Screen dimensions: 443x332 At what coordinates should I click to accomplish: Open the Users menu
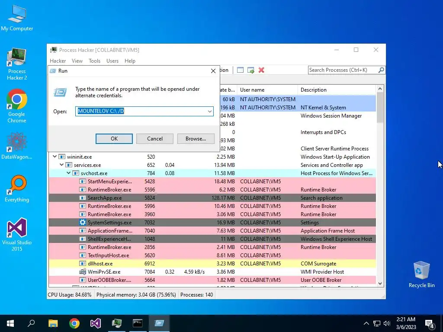pyautogui.click(x=112, y=61)
